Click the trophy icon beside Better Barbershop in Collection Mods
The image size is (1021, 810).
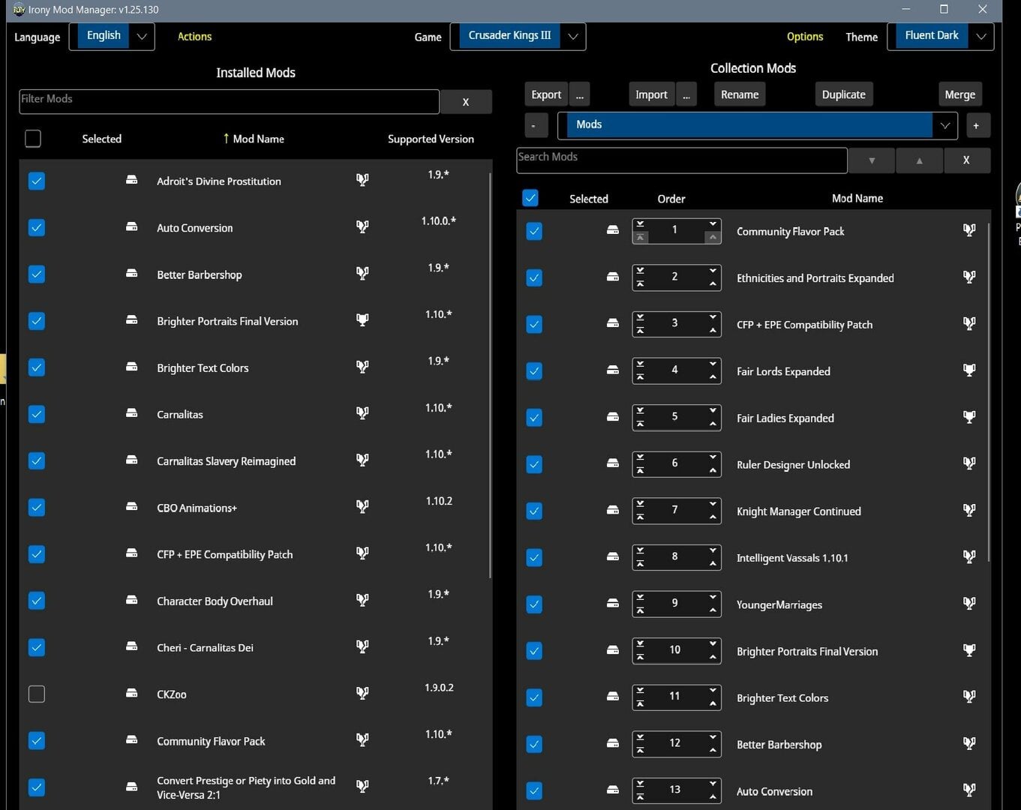pos(969,743)
